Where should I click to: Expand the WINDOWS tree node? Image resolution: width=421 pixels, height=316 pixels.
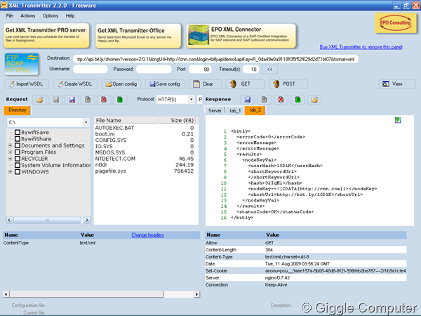(10, 172)
